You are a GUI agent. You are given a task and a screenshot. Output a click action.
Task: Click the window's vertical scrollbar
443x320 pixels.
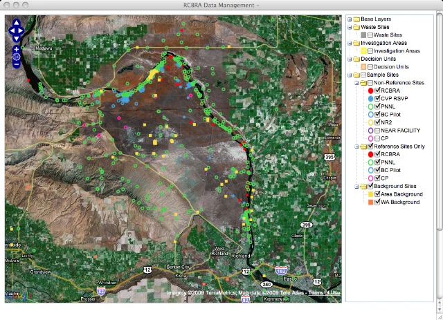point(440,122)
